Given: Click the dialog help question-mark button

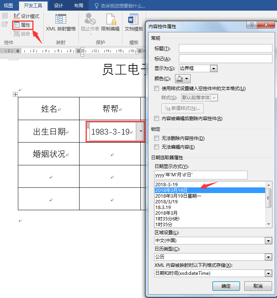Looking at the screenshot, I should tap(252, 25).
